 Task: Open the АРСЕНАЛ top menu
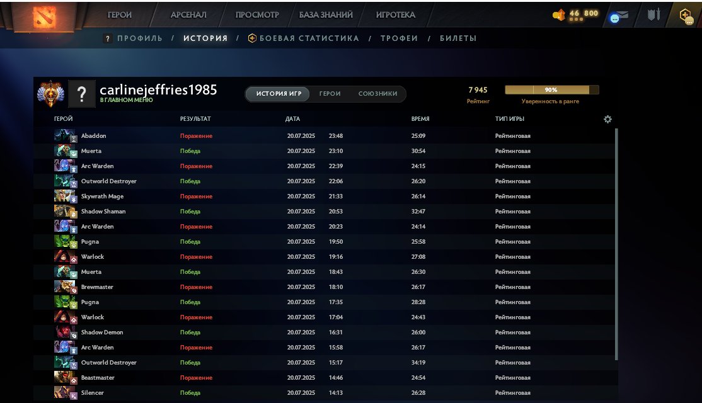pyautogui.click(x=188, y=14)
